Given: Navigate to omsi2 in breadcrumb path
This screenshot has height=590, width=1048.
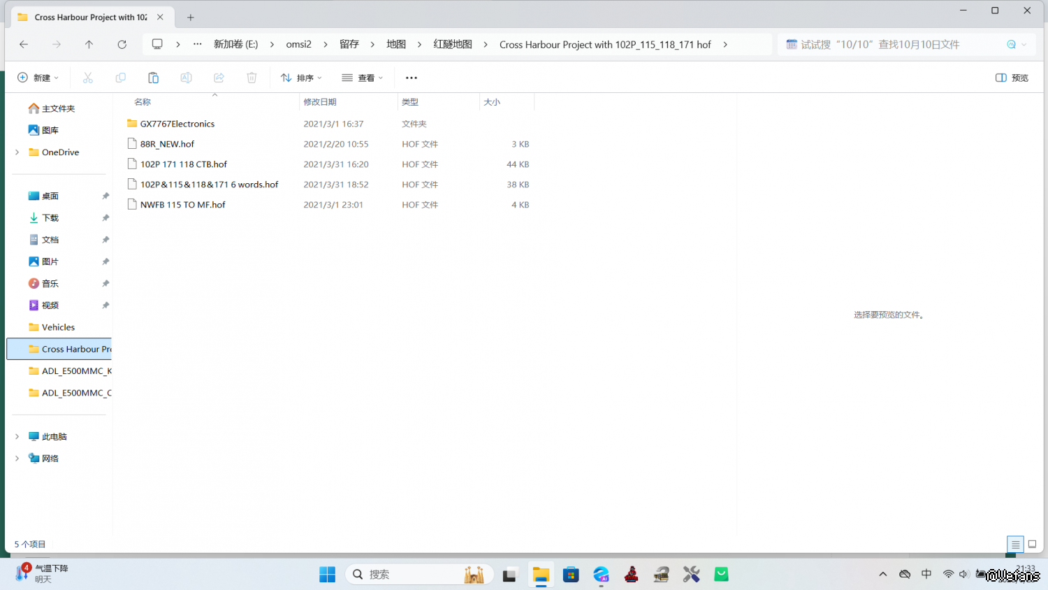Looking at the screenshot, I should (298, 44).
